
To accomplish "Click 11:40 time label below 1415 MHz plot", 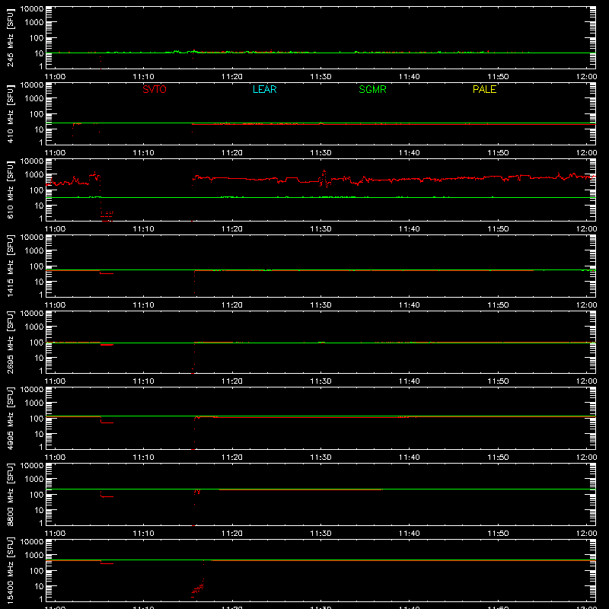I will tap(410, 305).
